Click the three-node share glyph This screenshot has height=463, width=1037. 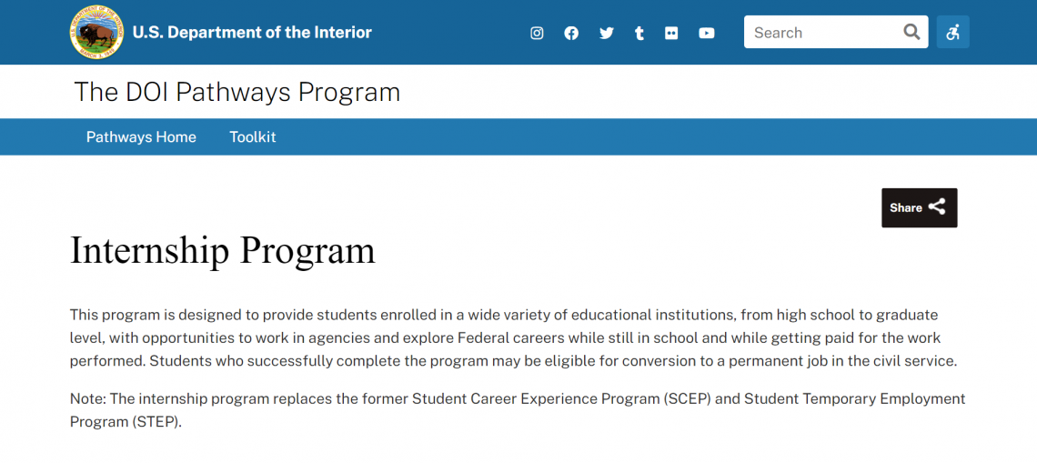tap(937, 207)
